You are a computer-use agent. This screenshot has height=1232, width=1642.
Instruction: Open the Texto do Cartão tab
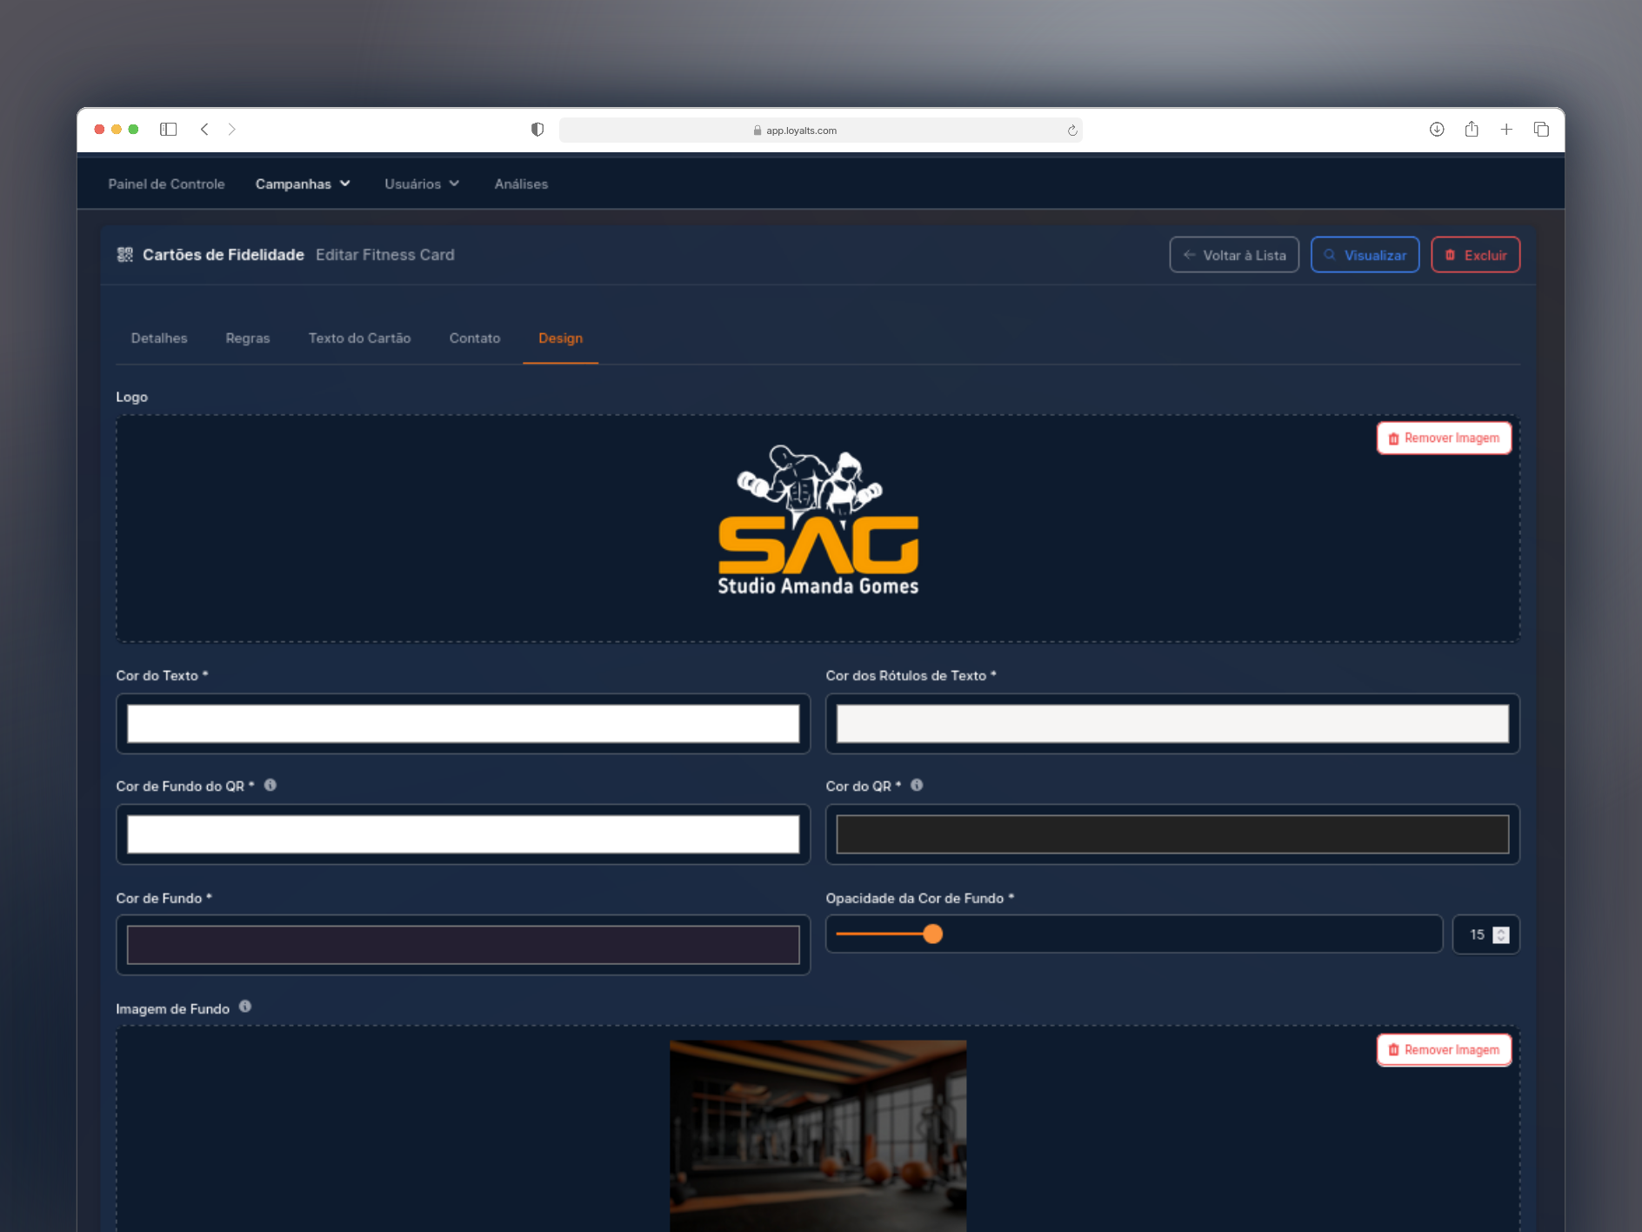pyautogui.click(x=359, y=338)
